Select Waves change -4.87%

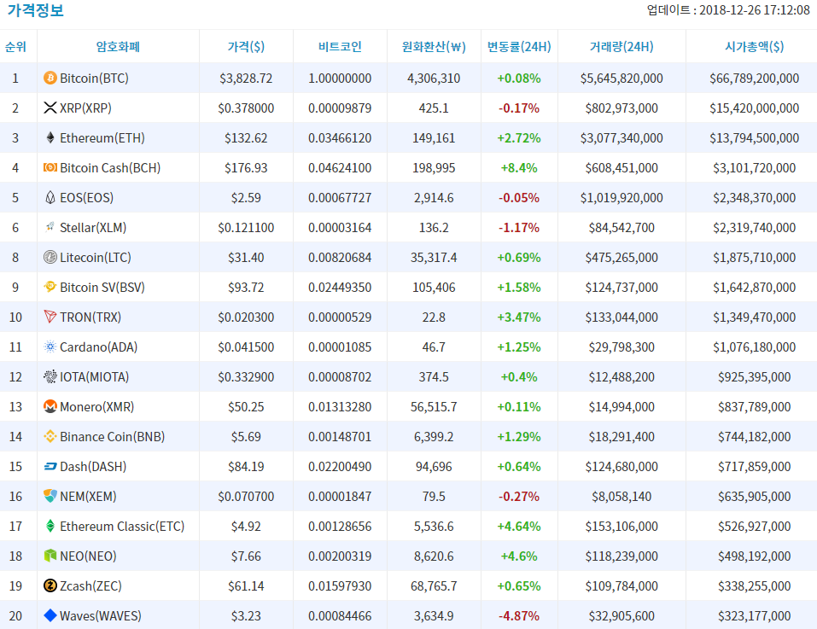519,616
